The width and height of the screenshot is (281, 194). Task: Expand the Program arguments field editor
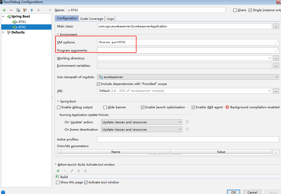click(x=277, y=50)
